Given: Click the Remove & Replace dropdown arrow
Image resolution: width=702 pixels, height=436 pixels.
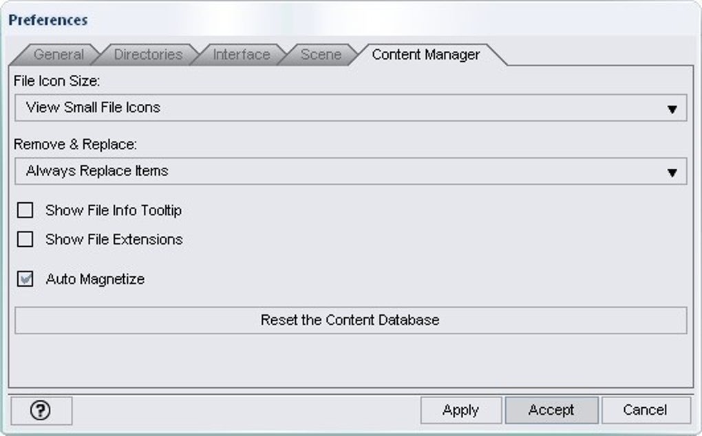Looking at the screenshot, I should point(672,172).
